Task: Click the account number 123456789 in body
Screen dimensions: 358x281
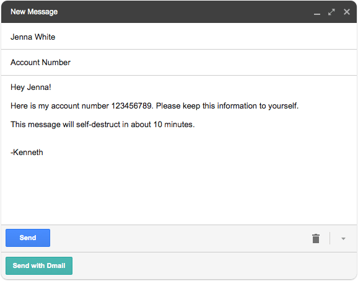Action: [x=131, y=106]
